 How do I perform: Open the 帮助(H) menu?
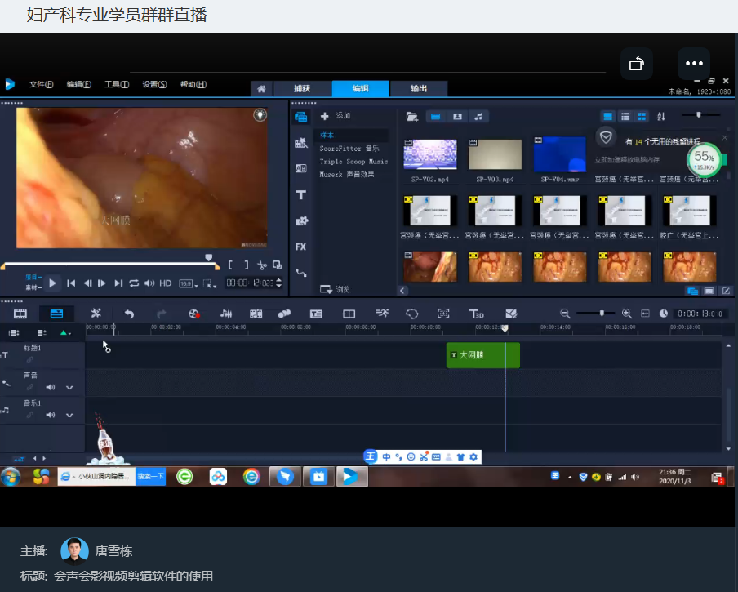(193, 84)
